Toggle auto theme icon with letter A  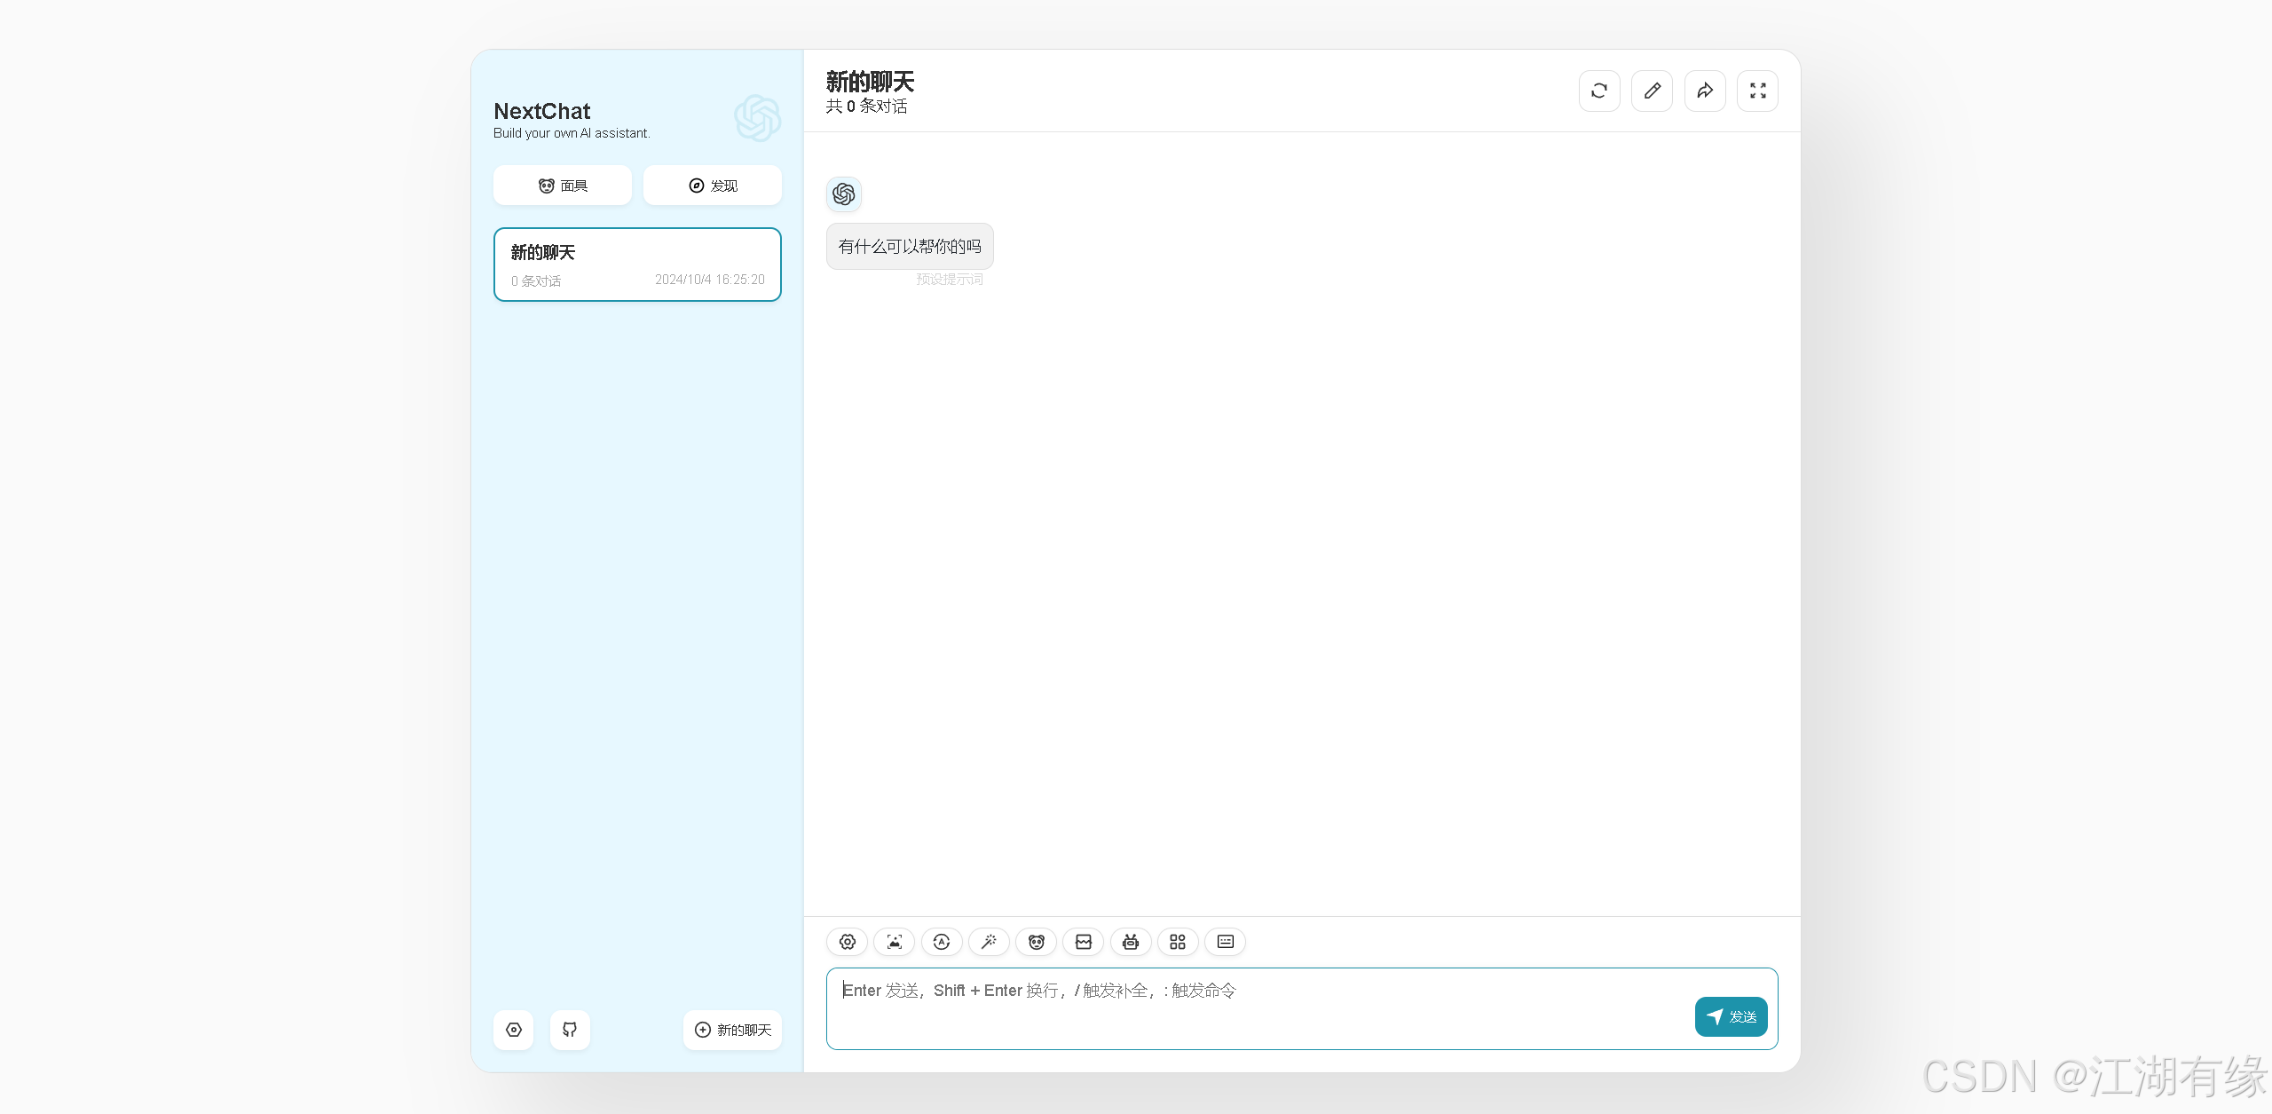[942, 942]
